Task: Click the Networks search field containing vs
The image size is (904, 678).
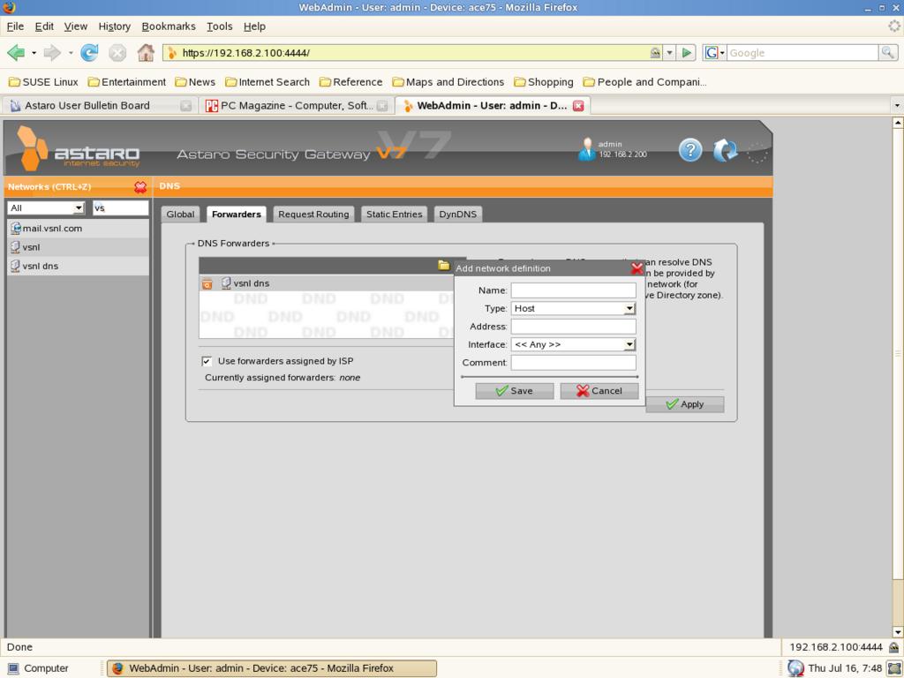Action: (x=120, y=208)
